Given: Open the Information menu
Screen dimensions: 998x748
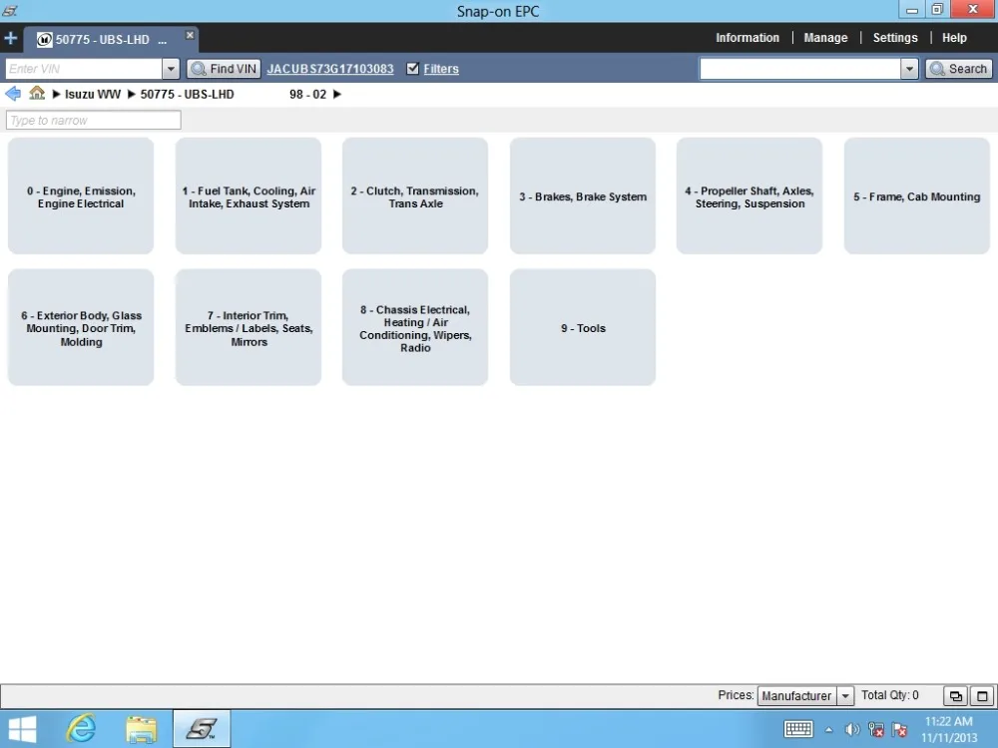Looking at the screenshot, I should 748,38.
